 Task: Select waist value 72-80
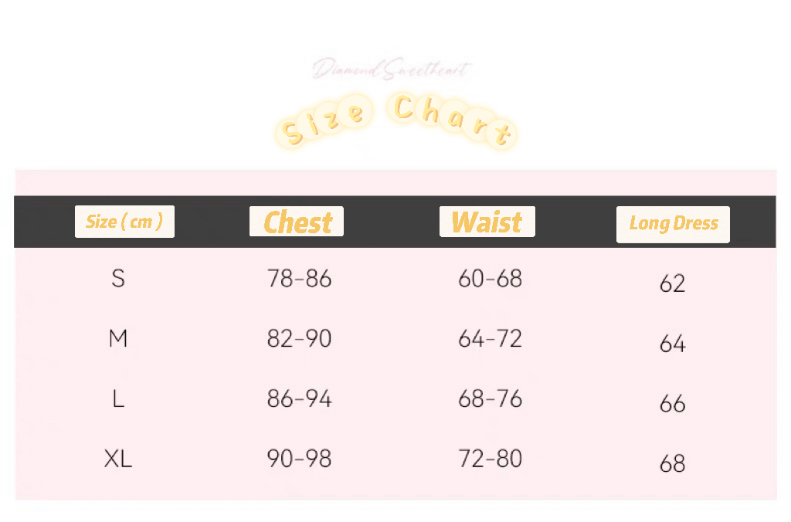[x=490, y=459]
